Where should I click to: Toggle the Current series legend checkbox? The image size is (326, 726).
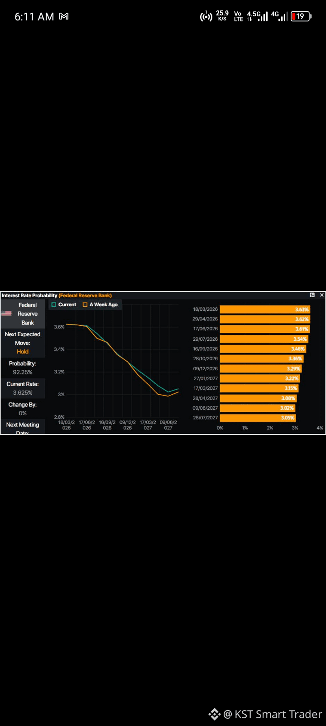pos(54,305)
